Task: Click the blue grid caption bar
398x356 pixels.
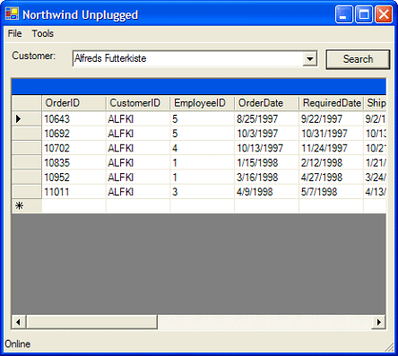Action: [199, 87]
